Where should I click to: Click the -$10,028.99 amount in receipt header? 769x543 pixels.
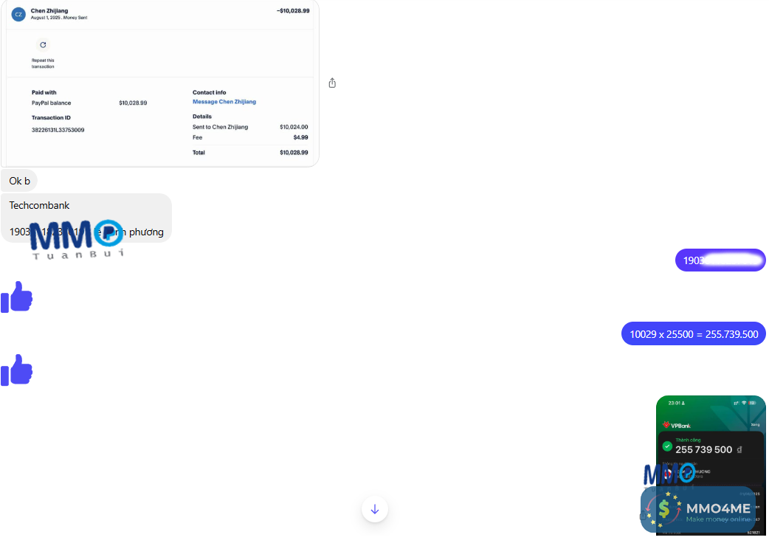click(293, 11)
